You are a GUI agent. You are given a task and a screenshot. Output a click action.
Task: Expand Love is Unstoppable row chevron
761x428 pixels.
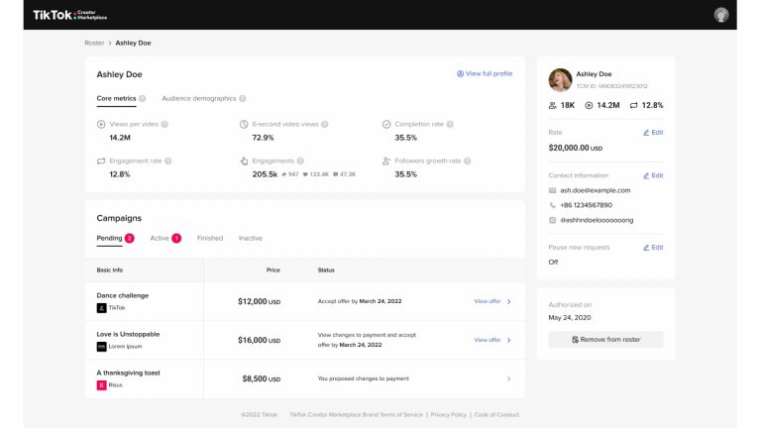tap(508, 340)
